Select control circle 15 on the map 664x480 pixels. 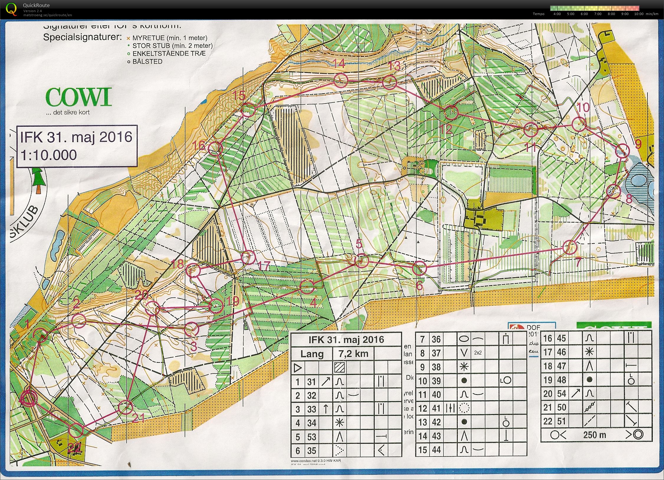pyautogui.click(x=248, y=110)
